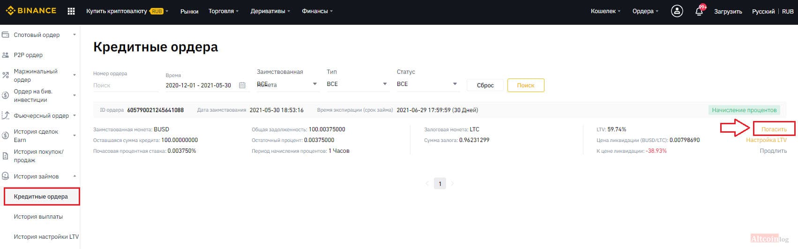Open the notifications bell icon
The height and width of the screenshot is (249, 798).
699,11
